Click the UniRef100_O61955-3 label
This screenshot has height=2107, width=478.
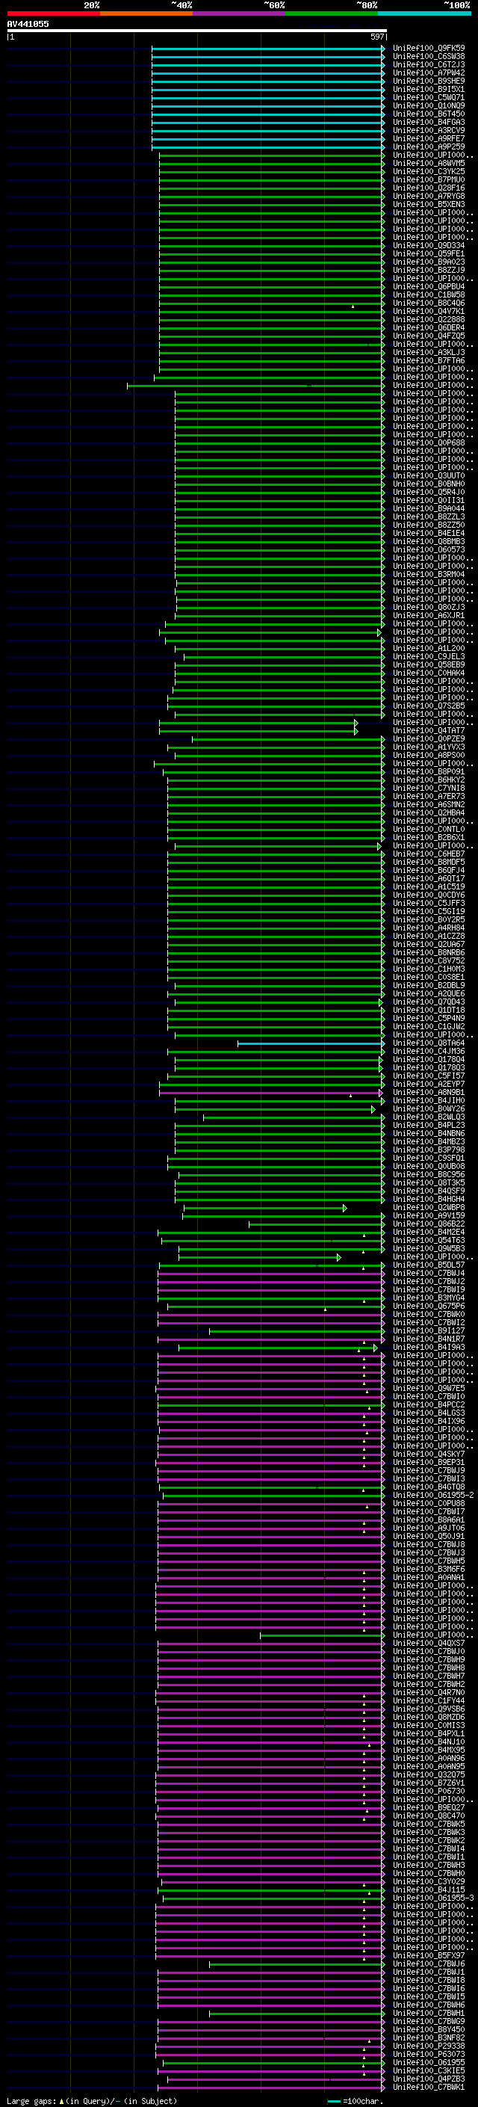coord(433,1898)
